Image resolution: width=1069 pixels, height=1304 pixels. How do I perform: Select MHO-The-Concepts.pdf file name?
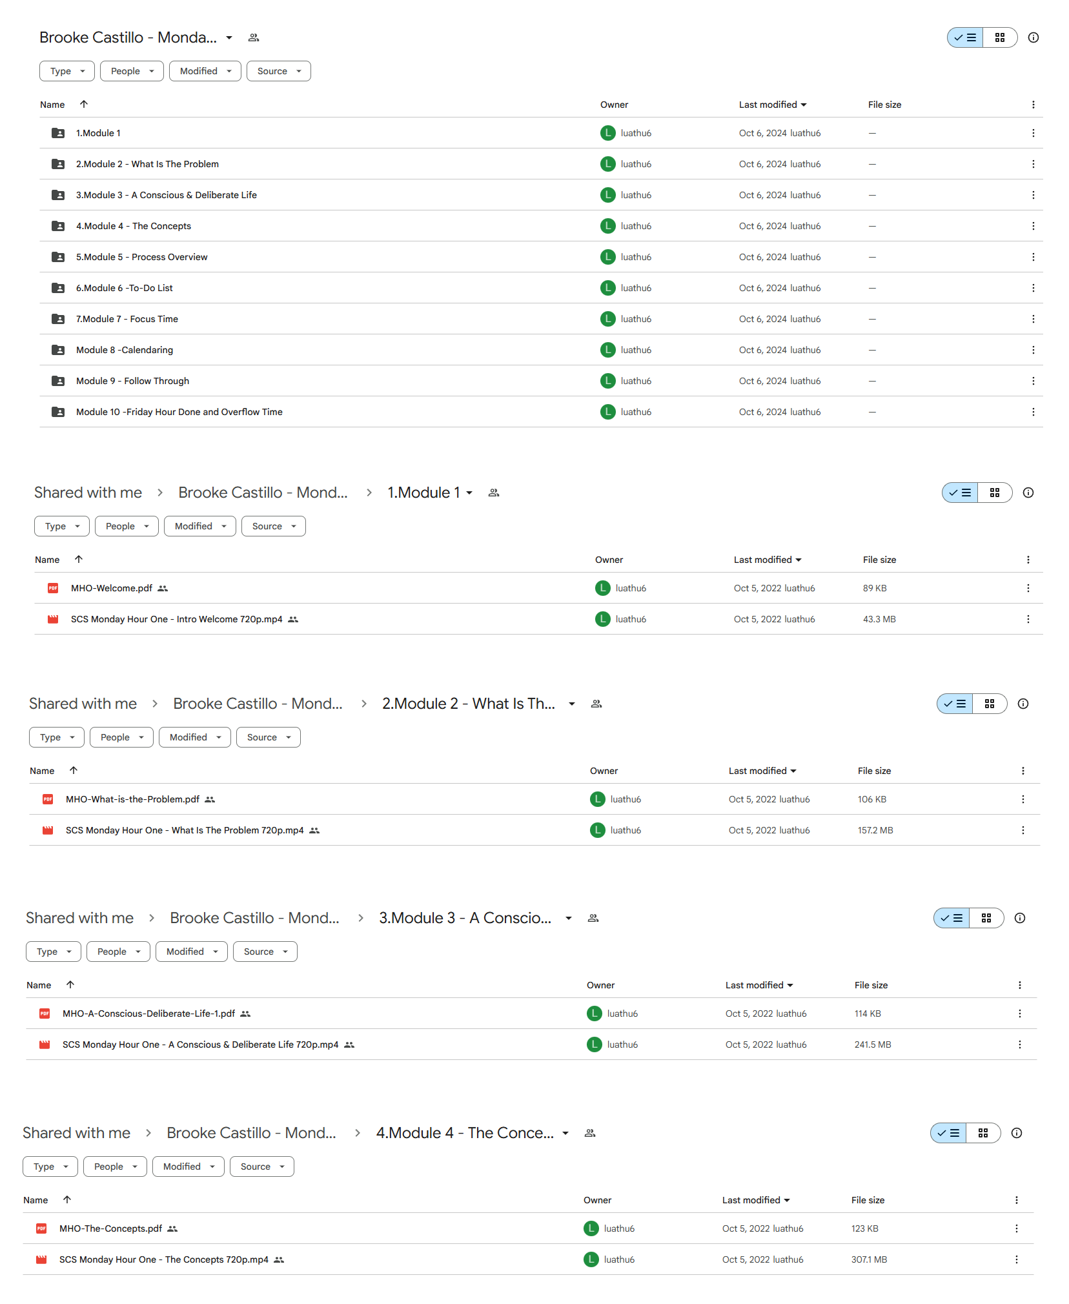point(110,1228)
